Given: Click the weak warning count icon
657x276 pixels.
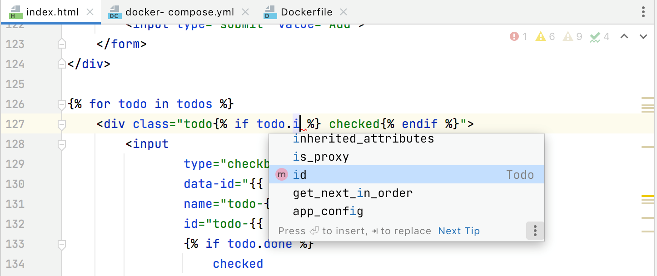Looking at the screenshot, I should (567, 37).
